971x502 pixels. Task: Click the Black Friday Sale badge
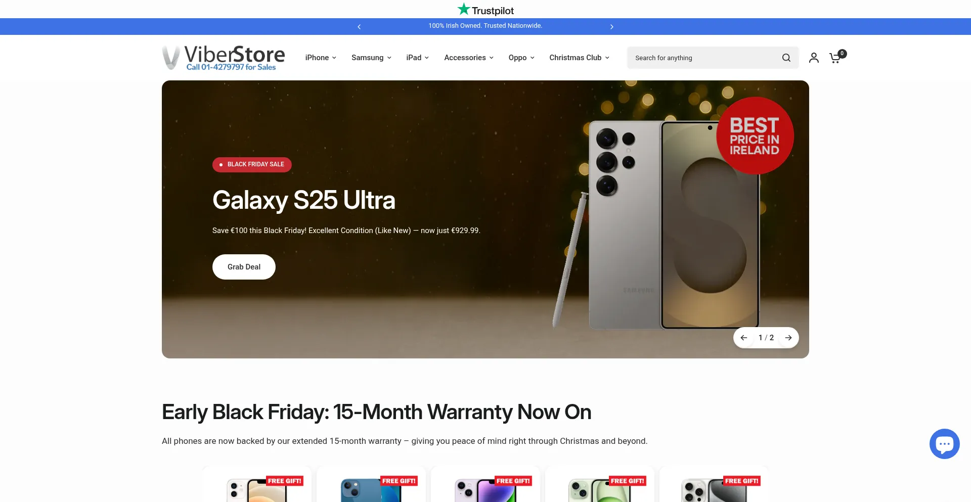[252, 164]
